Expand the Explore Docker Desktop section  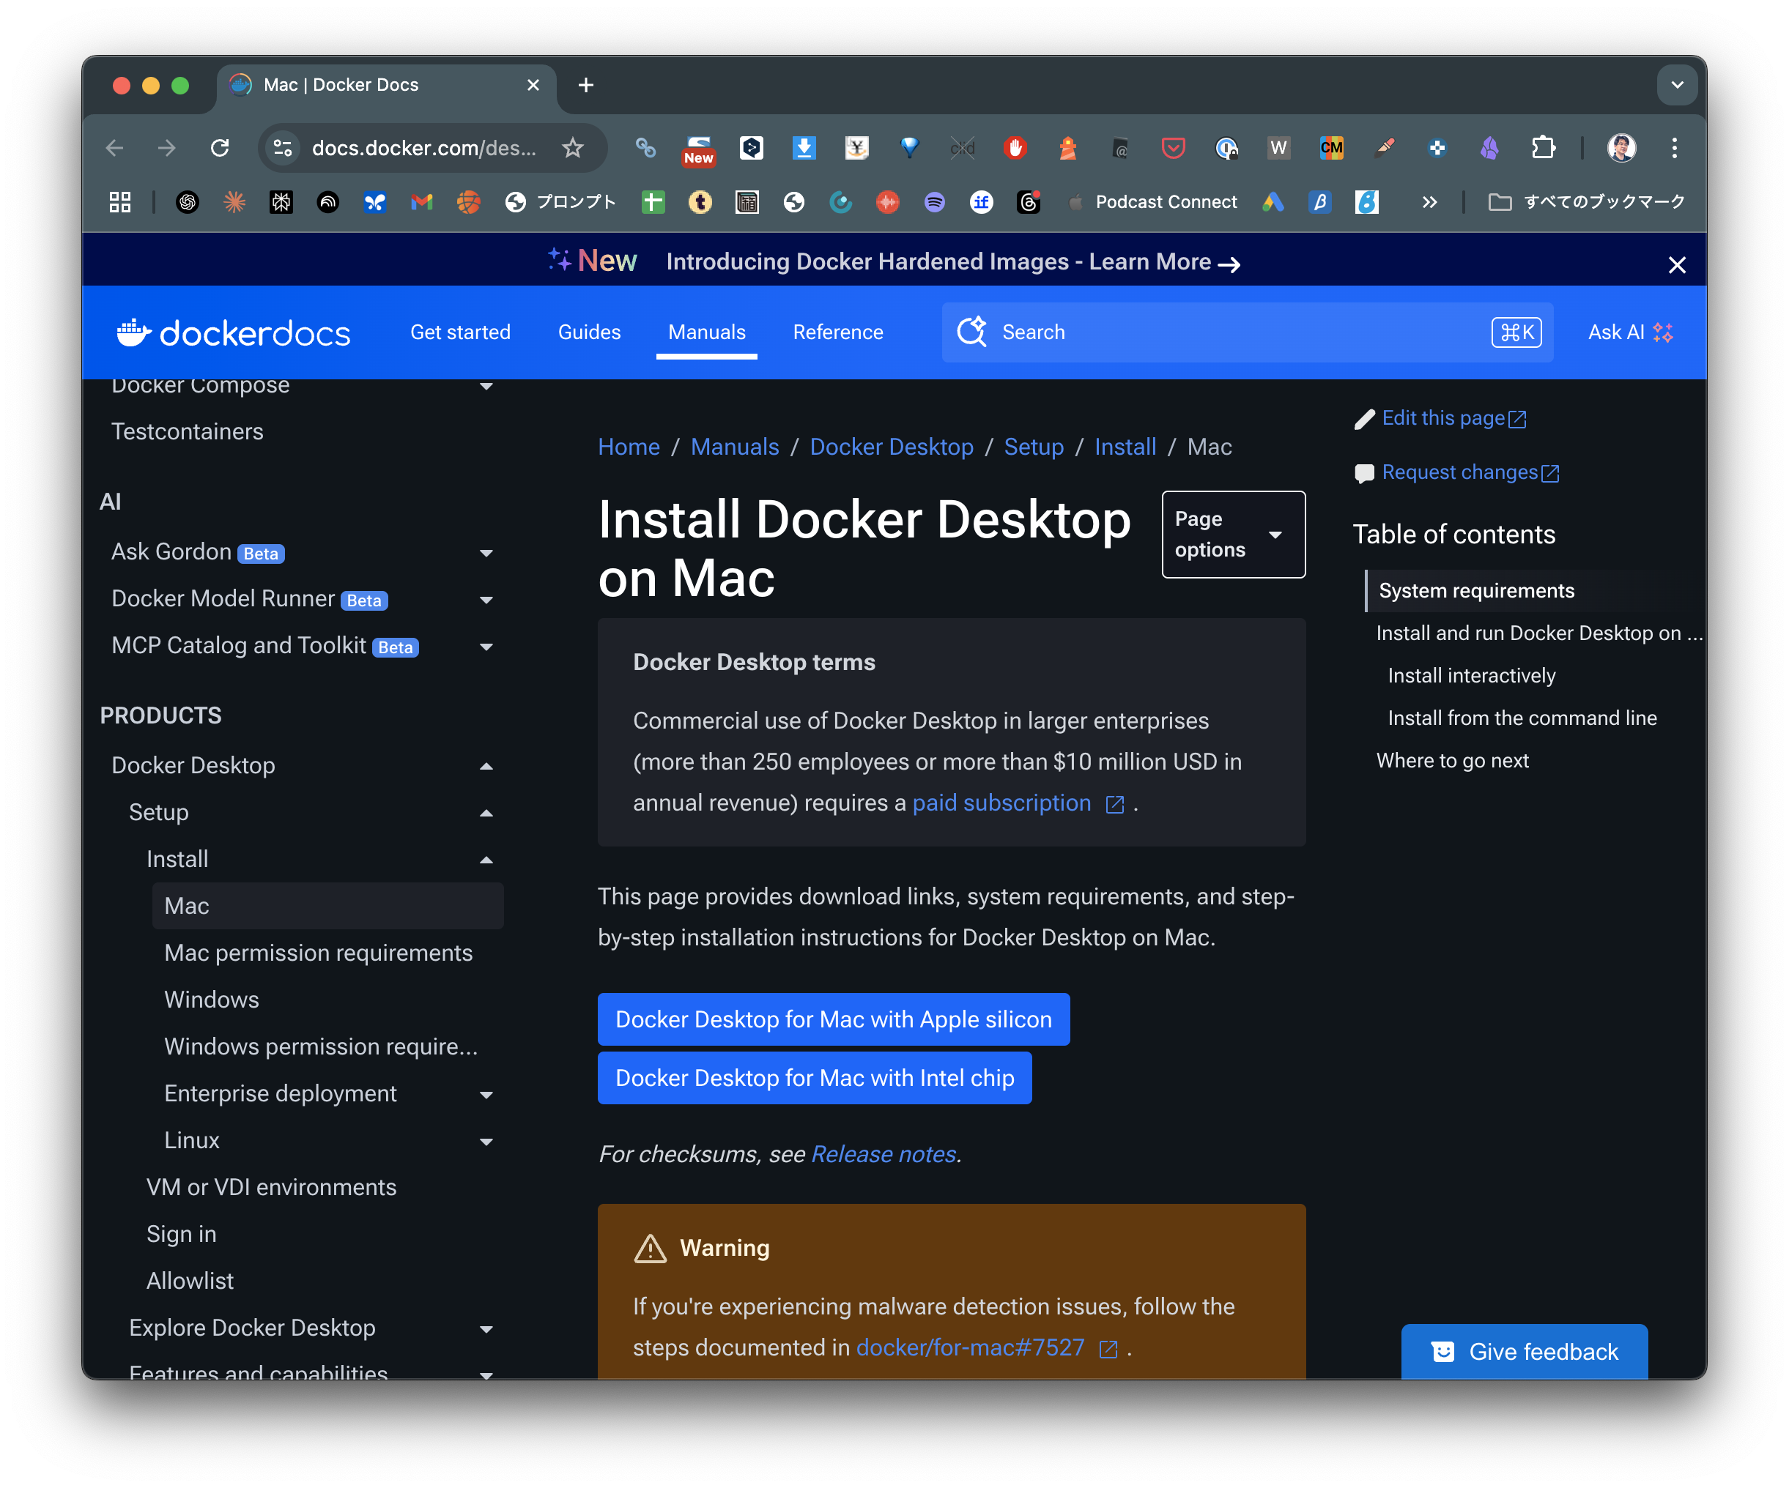pyautogui.click(x=486, y=1328)
